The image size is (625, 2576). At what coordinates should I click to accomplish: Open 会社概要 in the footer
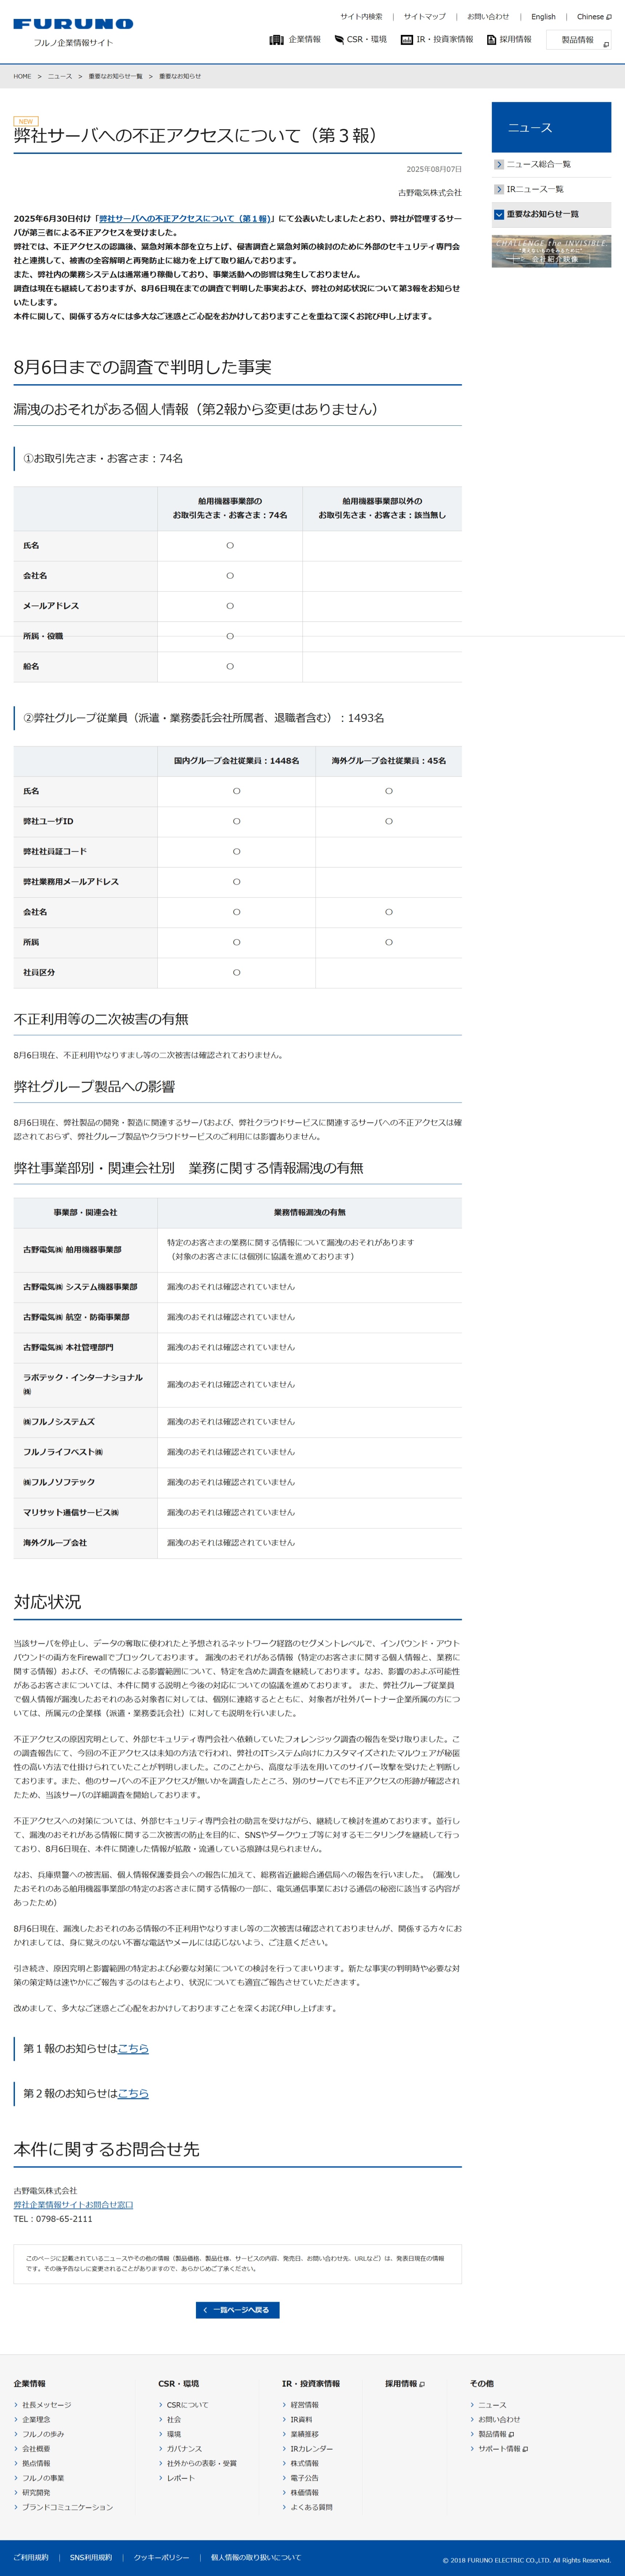36,2449
